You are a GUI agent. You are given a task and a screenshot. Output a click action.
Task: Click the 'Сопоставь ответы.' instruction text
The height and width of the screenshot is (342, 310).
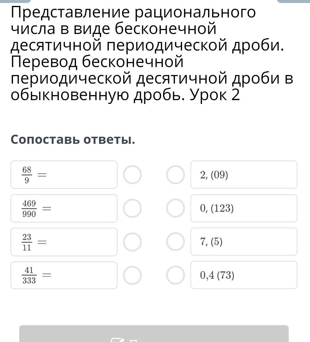(x=73, y=140)
